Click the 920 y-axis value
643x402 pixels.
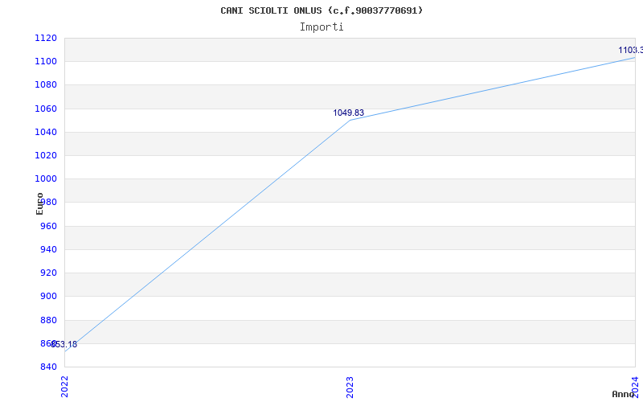tap(48, 273)
